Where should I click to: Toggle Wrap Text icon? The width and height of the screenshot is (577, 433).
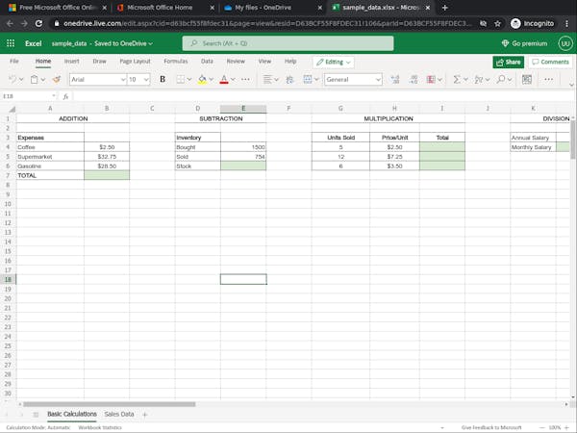click(289, 79)
